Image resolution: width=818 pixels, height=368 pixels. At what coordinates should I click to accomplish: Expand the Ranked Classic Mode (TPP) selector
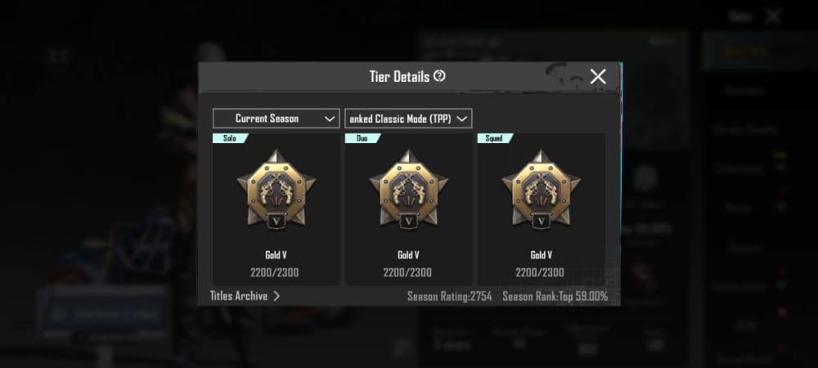click(408, 119)
